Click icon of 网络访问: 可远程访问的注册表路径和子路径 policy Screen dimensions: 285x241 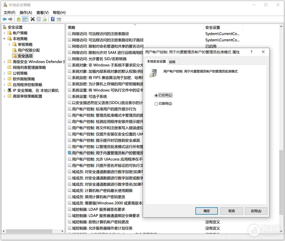(x=69, y=40)
